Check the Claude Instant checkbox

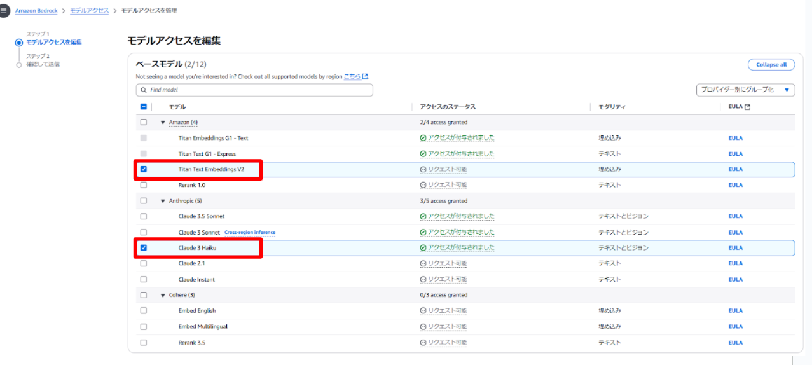pyautogui.click(x=143, y=279)
